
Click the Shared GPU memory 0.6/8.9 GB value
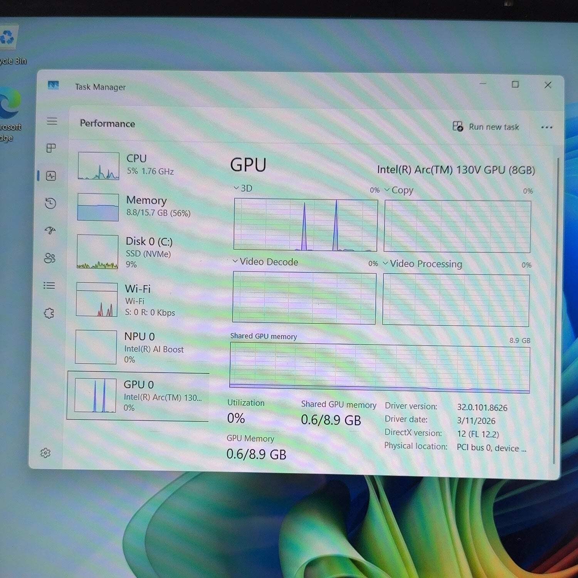coord(331,420)
